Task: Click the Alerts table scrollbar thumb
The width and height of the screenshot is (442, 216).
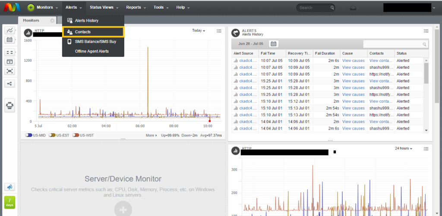Action: click(426, 73)
